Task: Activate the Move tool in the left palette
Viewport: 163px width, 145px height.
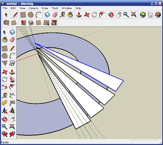Action: (5, 72)
